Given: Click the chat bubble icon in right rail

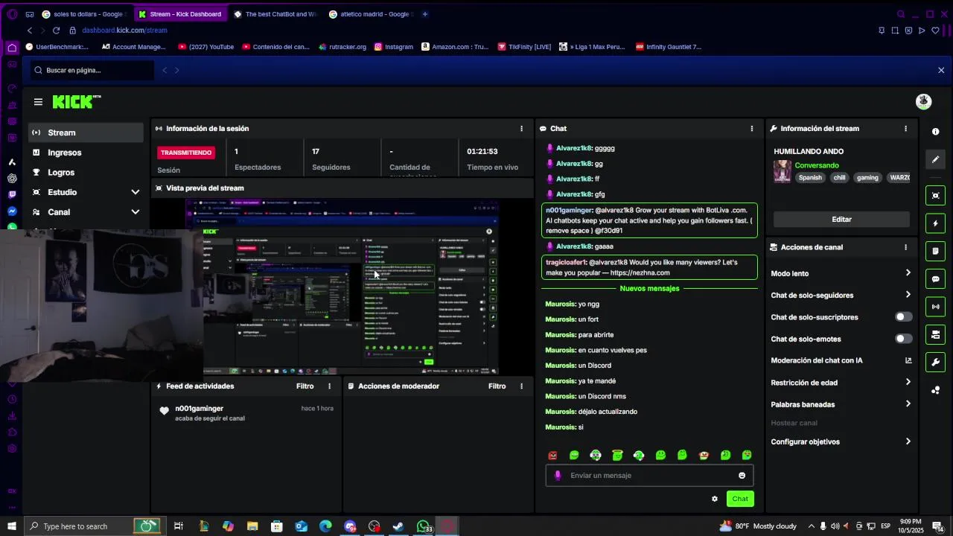Looking at the screenshot, I should tap(936, 279).
